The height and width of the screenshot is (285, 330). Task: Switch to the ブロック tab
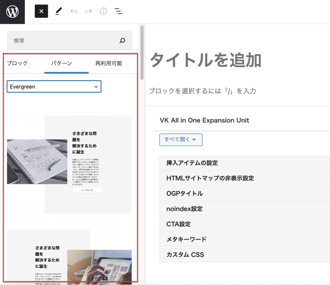click(17, 63)
